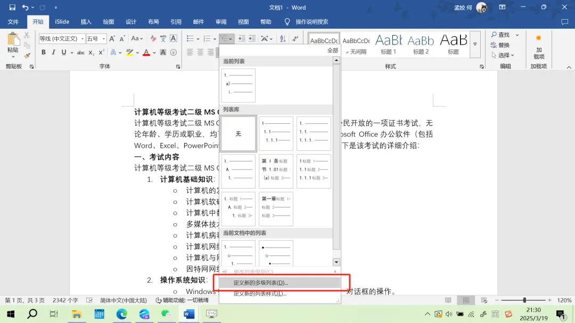Open the 选择 dropdown in editing group
The width and height of the screenshot is (575, 323).
pos(503,55)
